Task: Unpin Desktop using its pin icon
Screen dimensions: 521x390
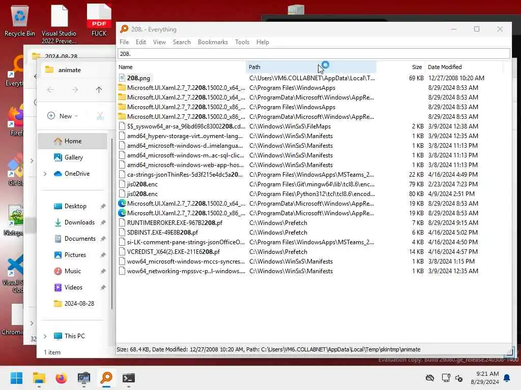Action: 103,206
